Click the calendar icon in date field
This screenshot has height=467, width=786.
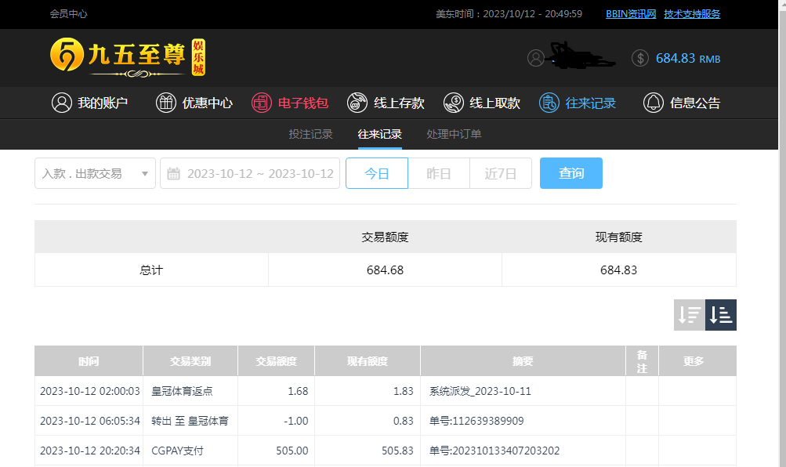click(x=173, y=173)
